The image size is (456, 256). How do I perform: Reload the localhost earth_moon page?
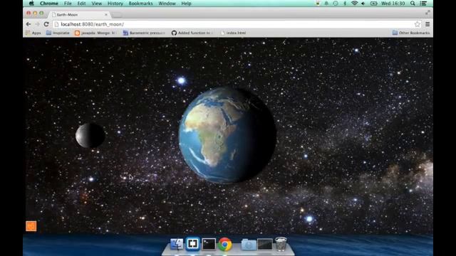[46, 24]
